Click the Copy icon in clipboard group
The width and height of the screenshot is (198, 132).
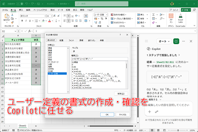12,19
